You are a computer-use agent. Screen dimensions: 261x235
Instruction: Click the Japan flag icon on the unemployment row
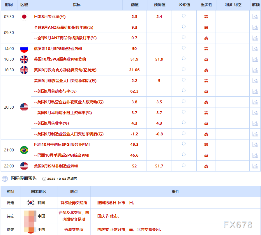(24, 17)
